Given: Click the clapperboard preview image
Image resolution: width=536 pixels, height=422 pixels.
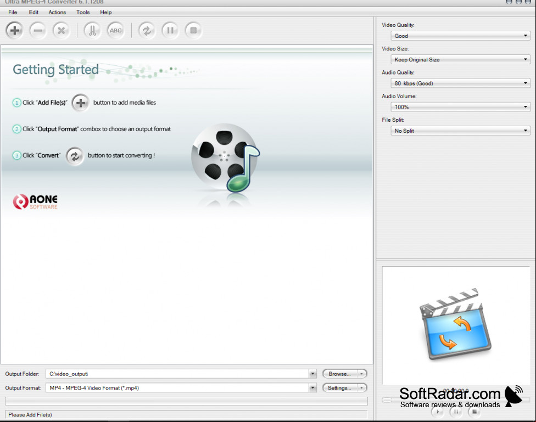Looking at the screenshot, I should coord(455,324).
